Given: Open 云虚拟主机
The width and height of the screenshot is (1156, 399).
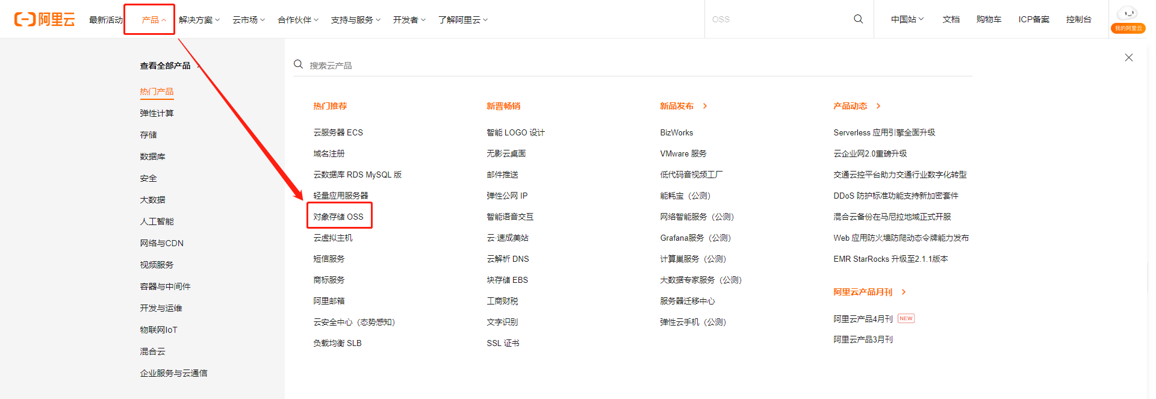Looking at the screenshot, I should pos(333,238).
